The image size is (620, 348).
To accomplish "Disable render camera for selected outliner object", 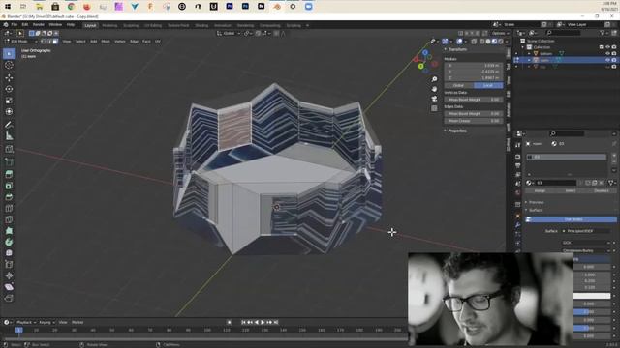I will coord(614,60).
